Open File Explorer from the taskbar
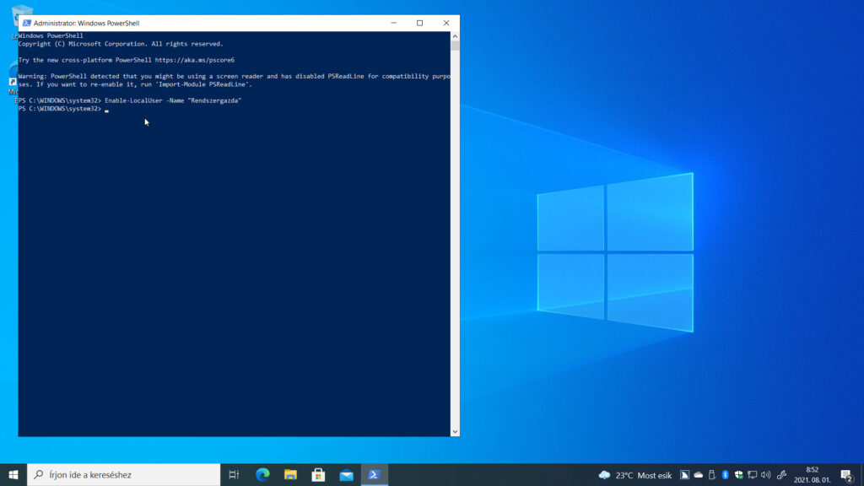This screenshot has height=486, width=864. point(290,474)
